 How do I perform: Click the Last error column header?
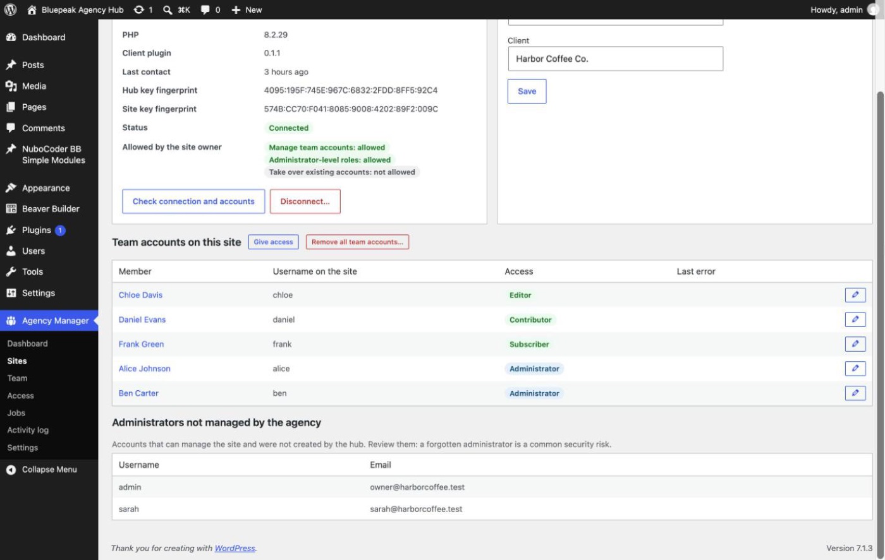696,271
